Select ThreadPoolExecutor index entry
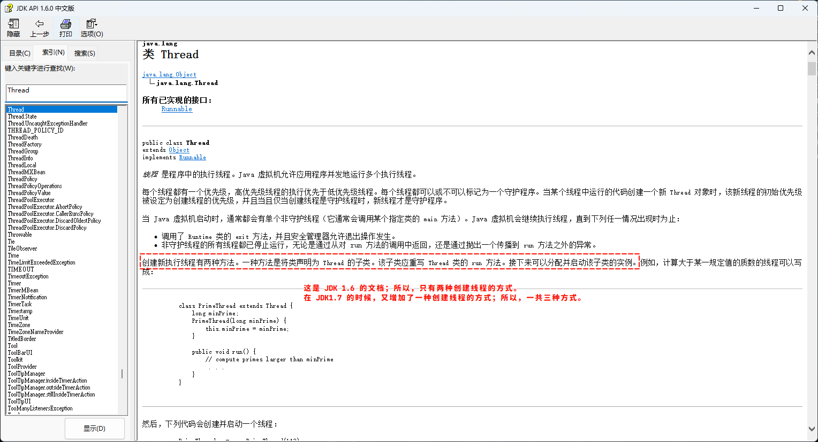The height and width of the screenshot is (442, 818). coord(31,199)
